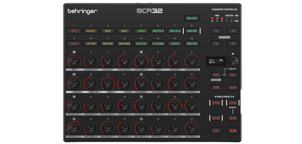Click the behringer logo
Viewport: 302px width, 144px height.
tap(83, 11)
